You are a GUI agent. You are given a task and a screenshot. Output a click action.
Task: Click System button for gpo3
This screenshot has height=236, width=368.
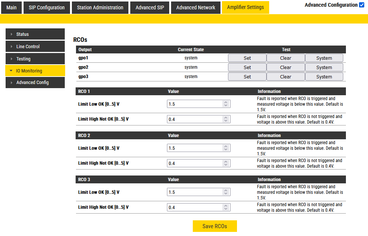[324, 77]
